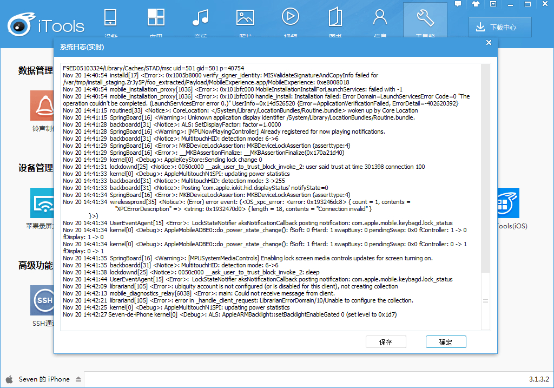The height and width of the screenshot is (388, 554).
Task: Click the 'MobileInstallationInstallForLaunchServices: failed with -1' line
Action: coord(233,89)
